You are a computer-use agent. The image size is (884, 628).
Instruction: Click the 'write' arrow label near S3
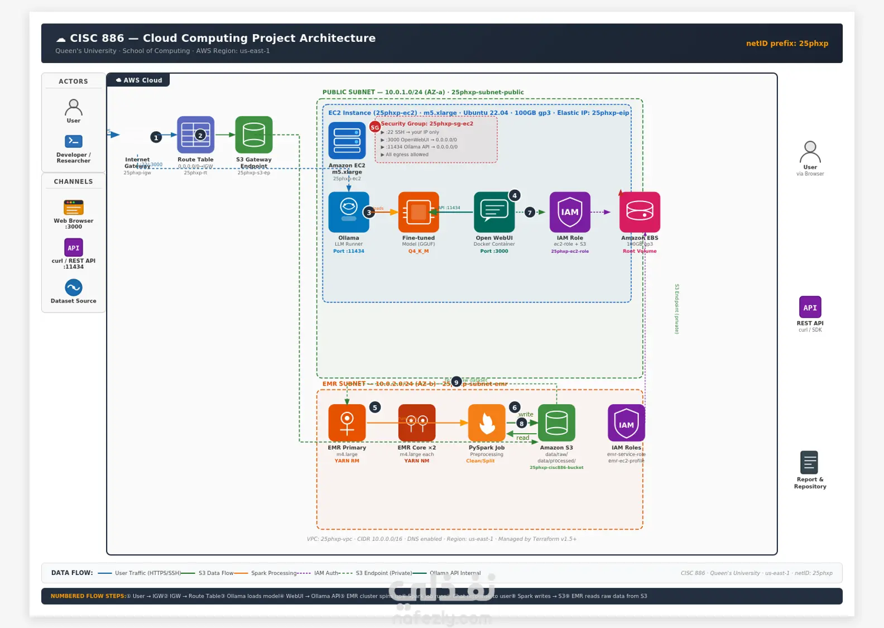tap(526, 414)
